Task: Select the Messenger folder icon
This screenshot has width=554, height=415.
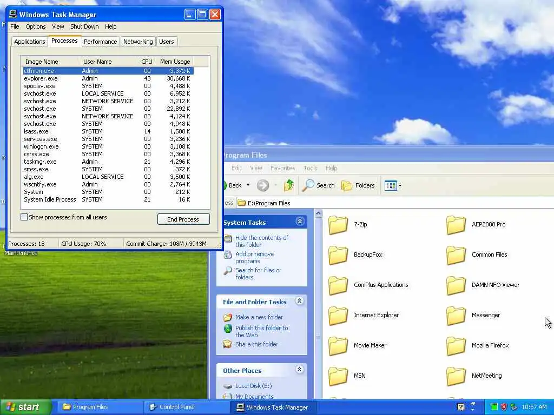Action: (x=456, y=316)
